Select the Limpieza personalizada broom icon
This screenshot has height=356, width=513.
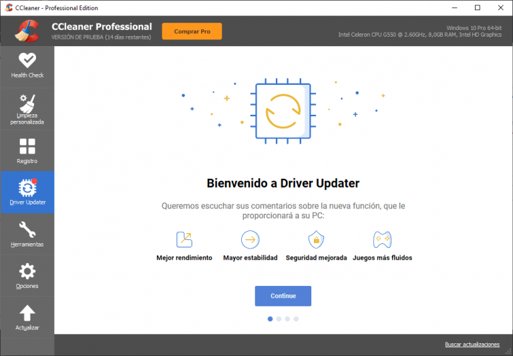pyautogui.click(x=27, y=104)
